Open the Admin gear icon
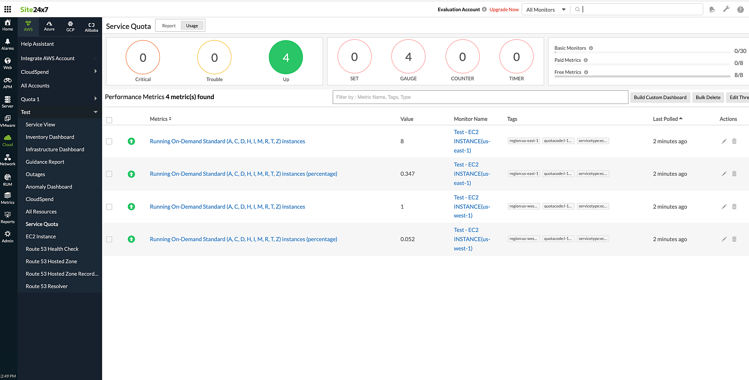The image size is (749, 380). tap(7, 236)
